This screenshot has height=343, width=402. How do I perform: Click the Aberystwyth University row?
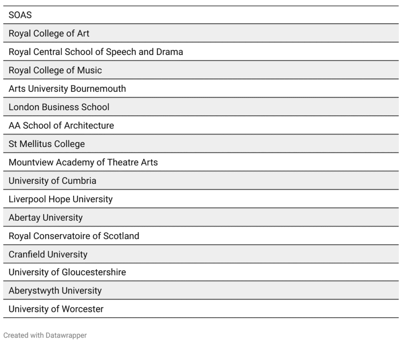201,290
